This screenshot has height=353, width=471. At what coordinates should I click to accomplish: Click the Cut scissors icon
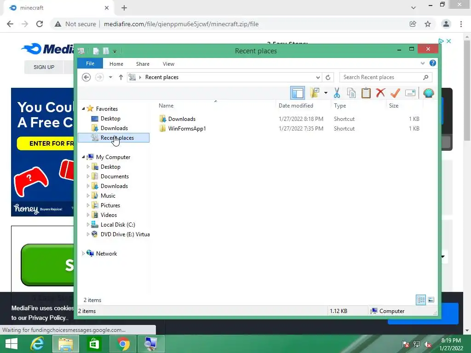click(337, 93)
